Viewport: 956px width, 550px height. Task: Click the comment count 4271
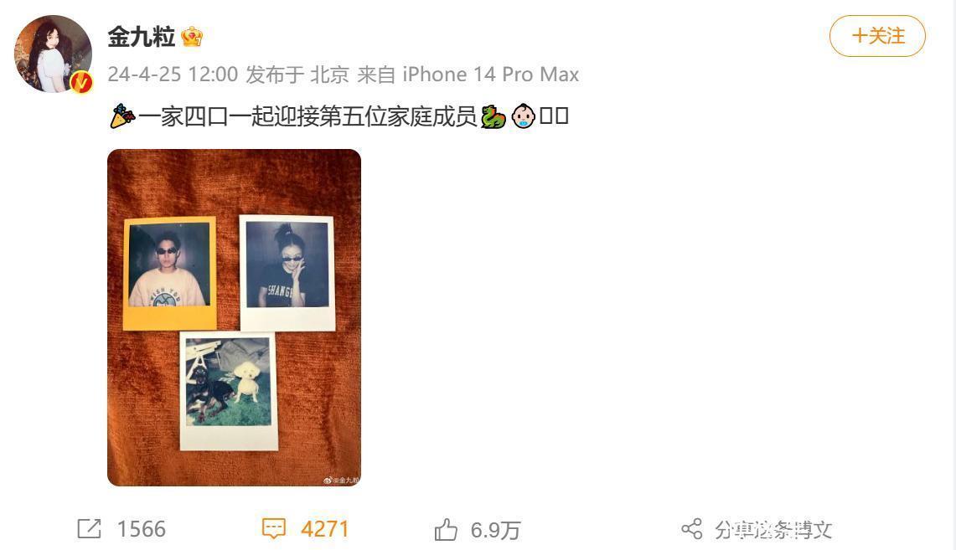click(325, 529)
